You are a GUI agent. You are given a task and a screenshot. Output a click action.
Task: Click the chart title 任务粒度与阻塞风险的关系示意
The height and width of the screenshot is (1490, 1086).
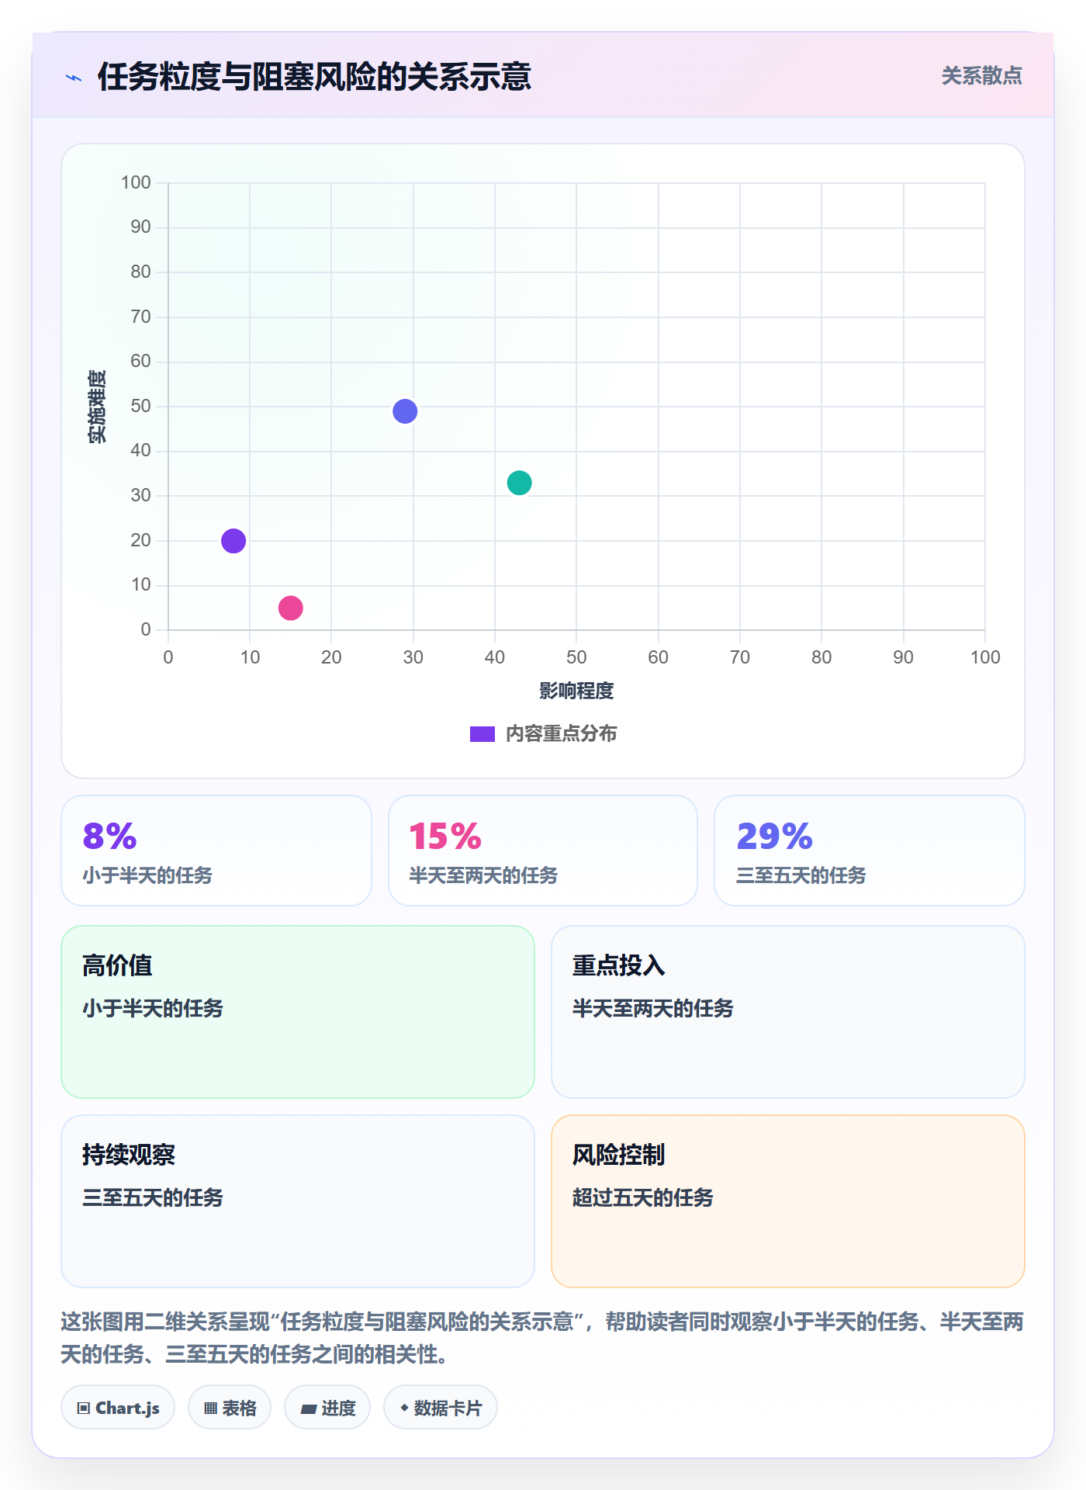coord(314,77)
